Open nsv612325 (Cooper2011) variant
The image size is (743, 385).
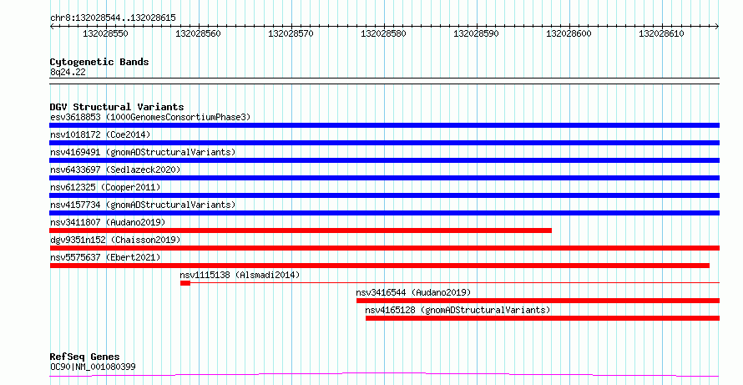point(105,187)
